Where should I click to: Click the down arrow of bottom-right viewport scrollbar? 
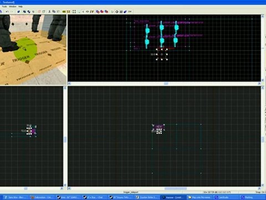pyautogui.click(x=263, y=185)
